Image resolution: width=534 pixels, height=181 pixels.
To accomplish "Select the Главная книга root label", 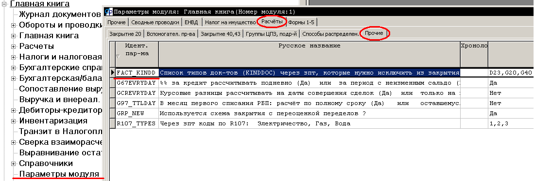I will pyautogui.click(x=40, y=4).
